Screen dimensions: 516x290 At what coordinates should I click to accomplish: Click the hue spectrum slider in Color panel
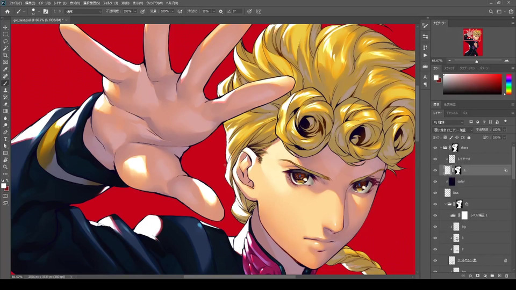[509, 84]
